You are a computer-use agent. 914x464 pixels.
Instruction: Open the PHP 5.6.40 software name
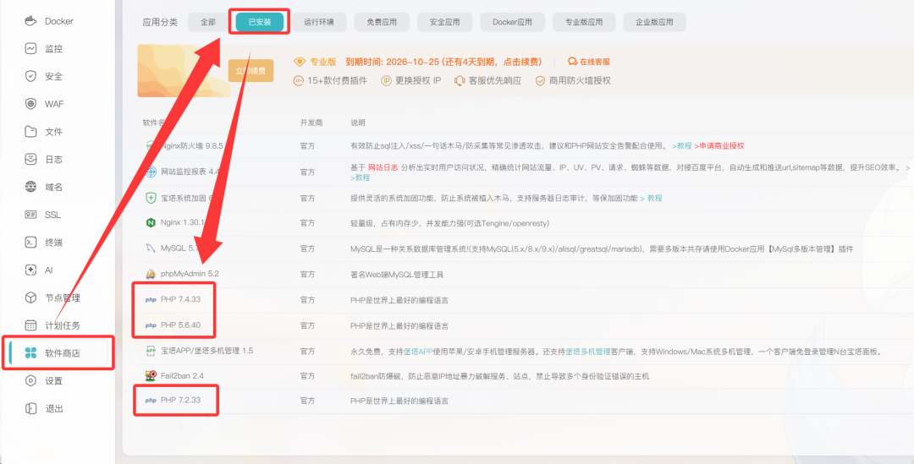pyautogui.click(x=181, y=325)
